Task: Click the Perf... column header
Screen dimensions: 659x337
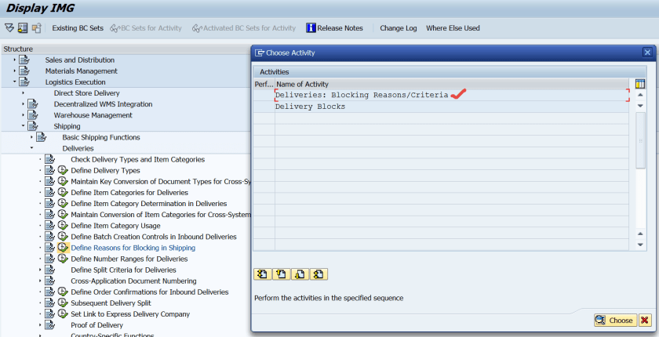Action: tap(264, 84)
